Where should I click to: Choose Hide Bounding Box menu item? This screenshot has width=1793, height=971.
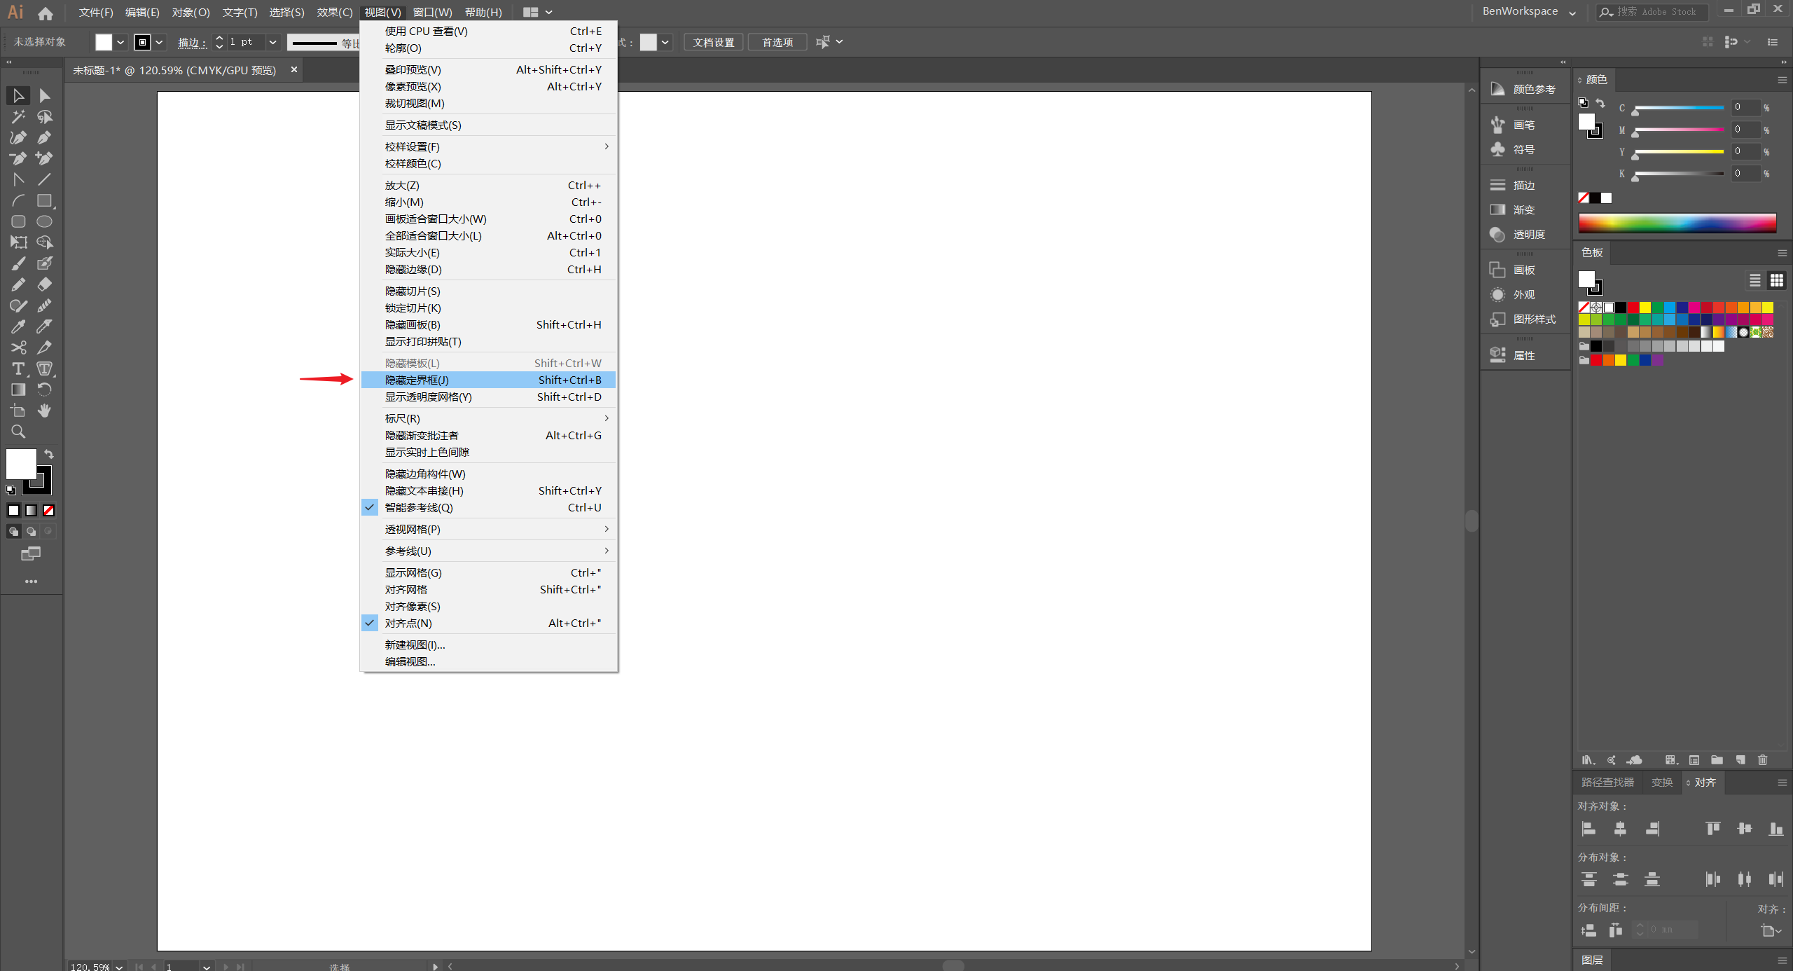(x=417, y=380)
